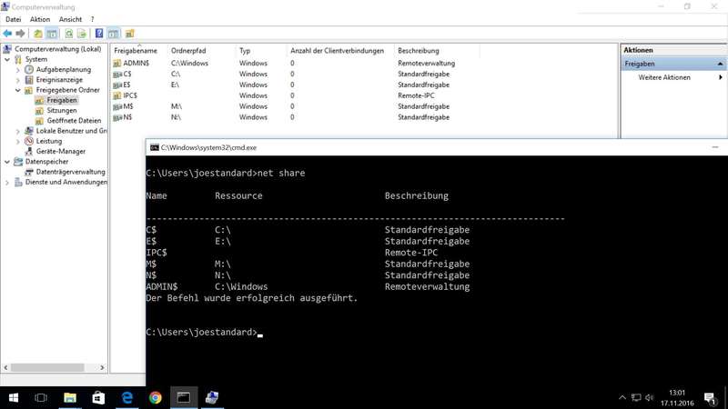Open the Windows Start menu
Image resolution: width=728 pixels, height=409 pixels.
[14, 398]
